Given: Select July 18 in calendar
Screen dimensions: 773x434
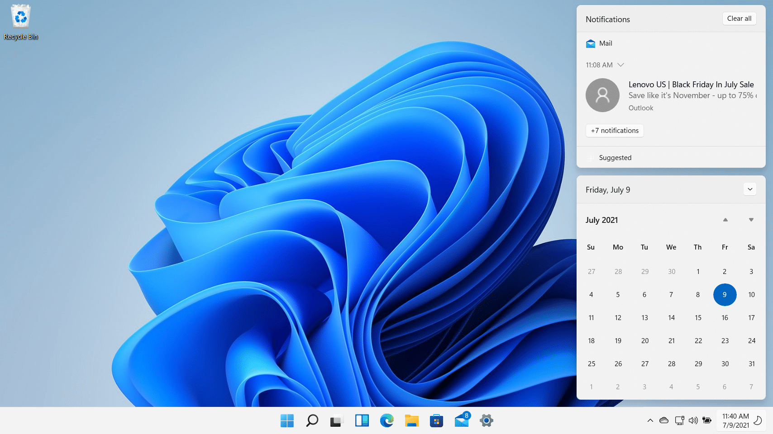Looking at the screenshot, I should (x=591, y=341).
